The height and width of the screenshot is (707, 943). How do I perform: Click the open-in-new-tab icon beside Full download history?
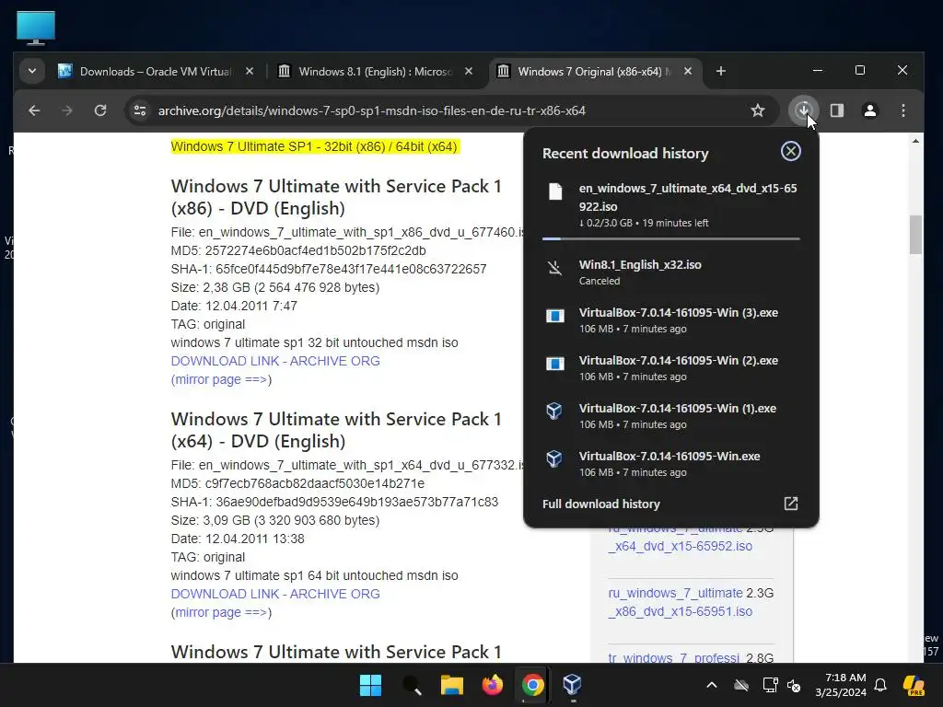click(x=791, y=504)
